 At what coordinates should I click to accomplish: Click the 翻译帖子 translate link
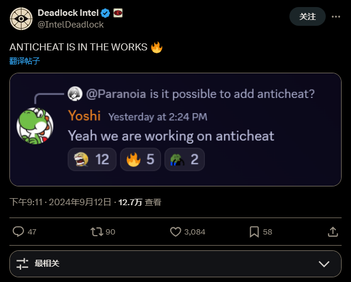[25, 61]
